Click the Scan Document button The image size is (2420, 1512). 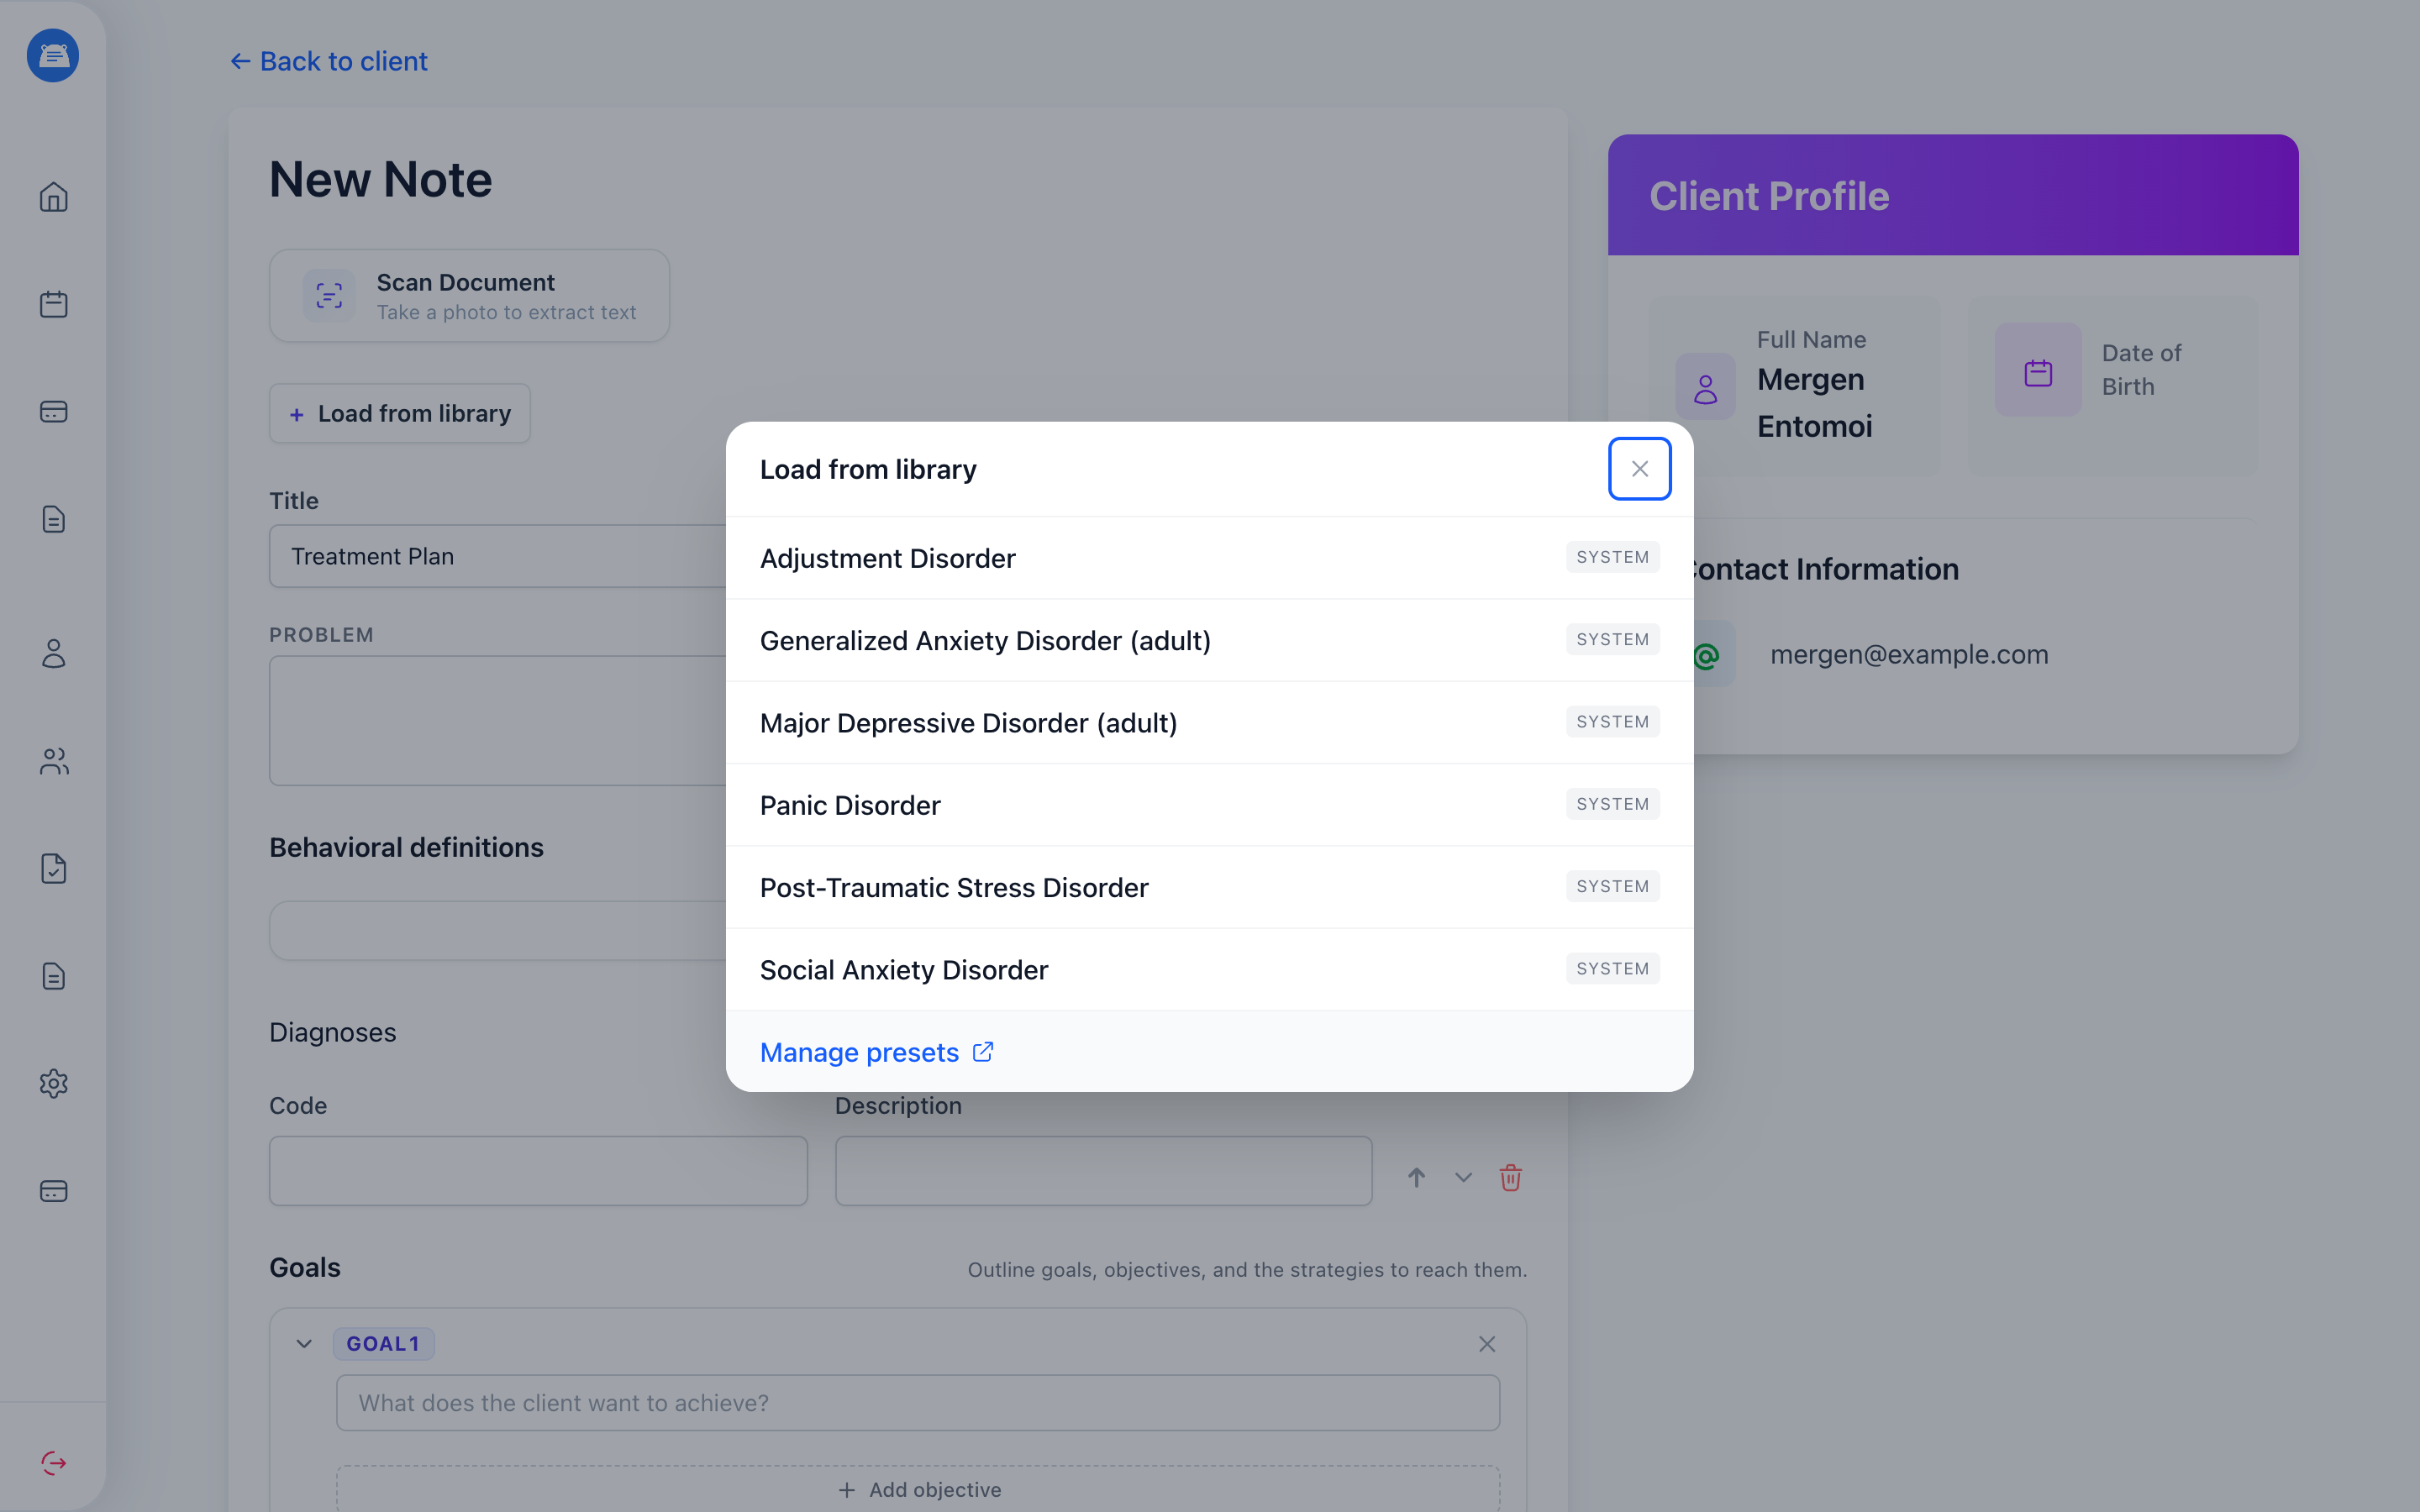coord(469,296)
